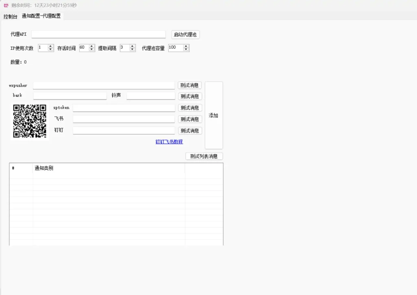Screen dimensions: 417x295
Task: Test the sptoken message button
Action: point(190,108)
